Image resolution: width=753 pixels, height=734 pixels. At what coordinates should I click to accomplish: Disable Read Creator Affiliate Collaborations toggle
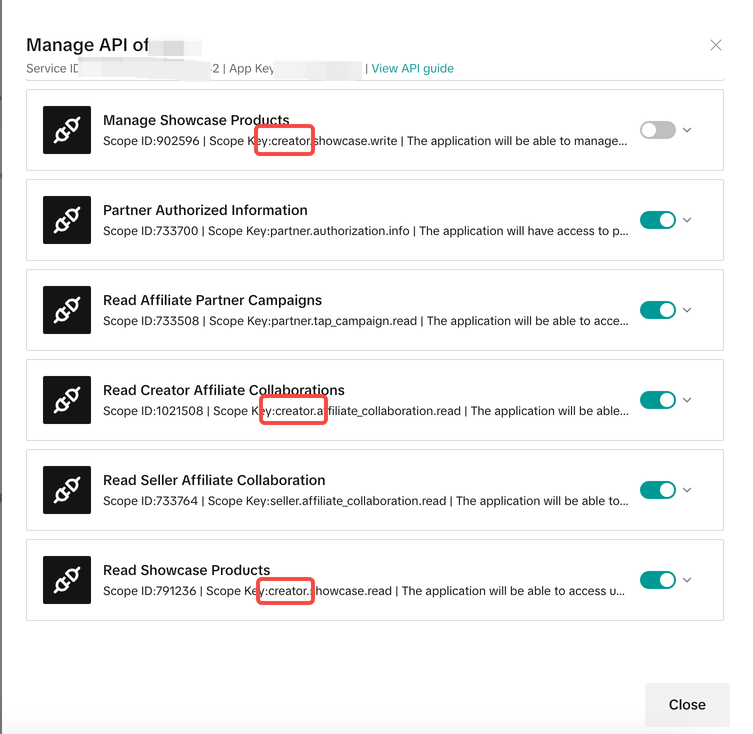coord(657,400)
